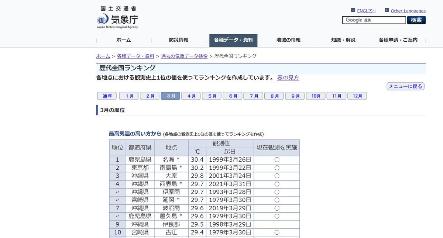Open the Other Languages link
443x238 pixels.
click(x=408, y=11)
